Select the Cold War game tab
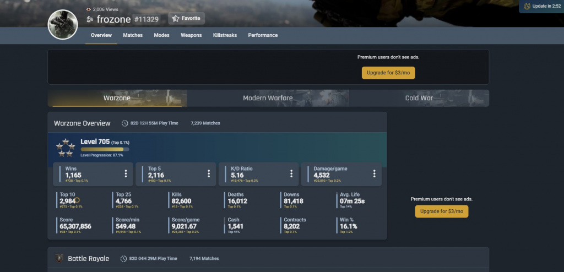564x272 pixels. (x=419, y=98)
